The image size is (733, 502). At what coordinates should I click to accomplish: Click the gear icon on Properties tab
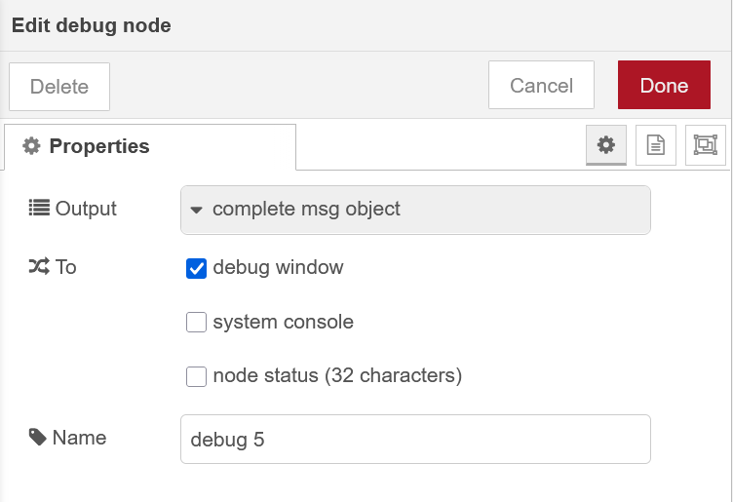[31, 146]
